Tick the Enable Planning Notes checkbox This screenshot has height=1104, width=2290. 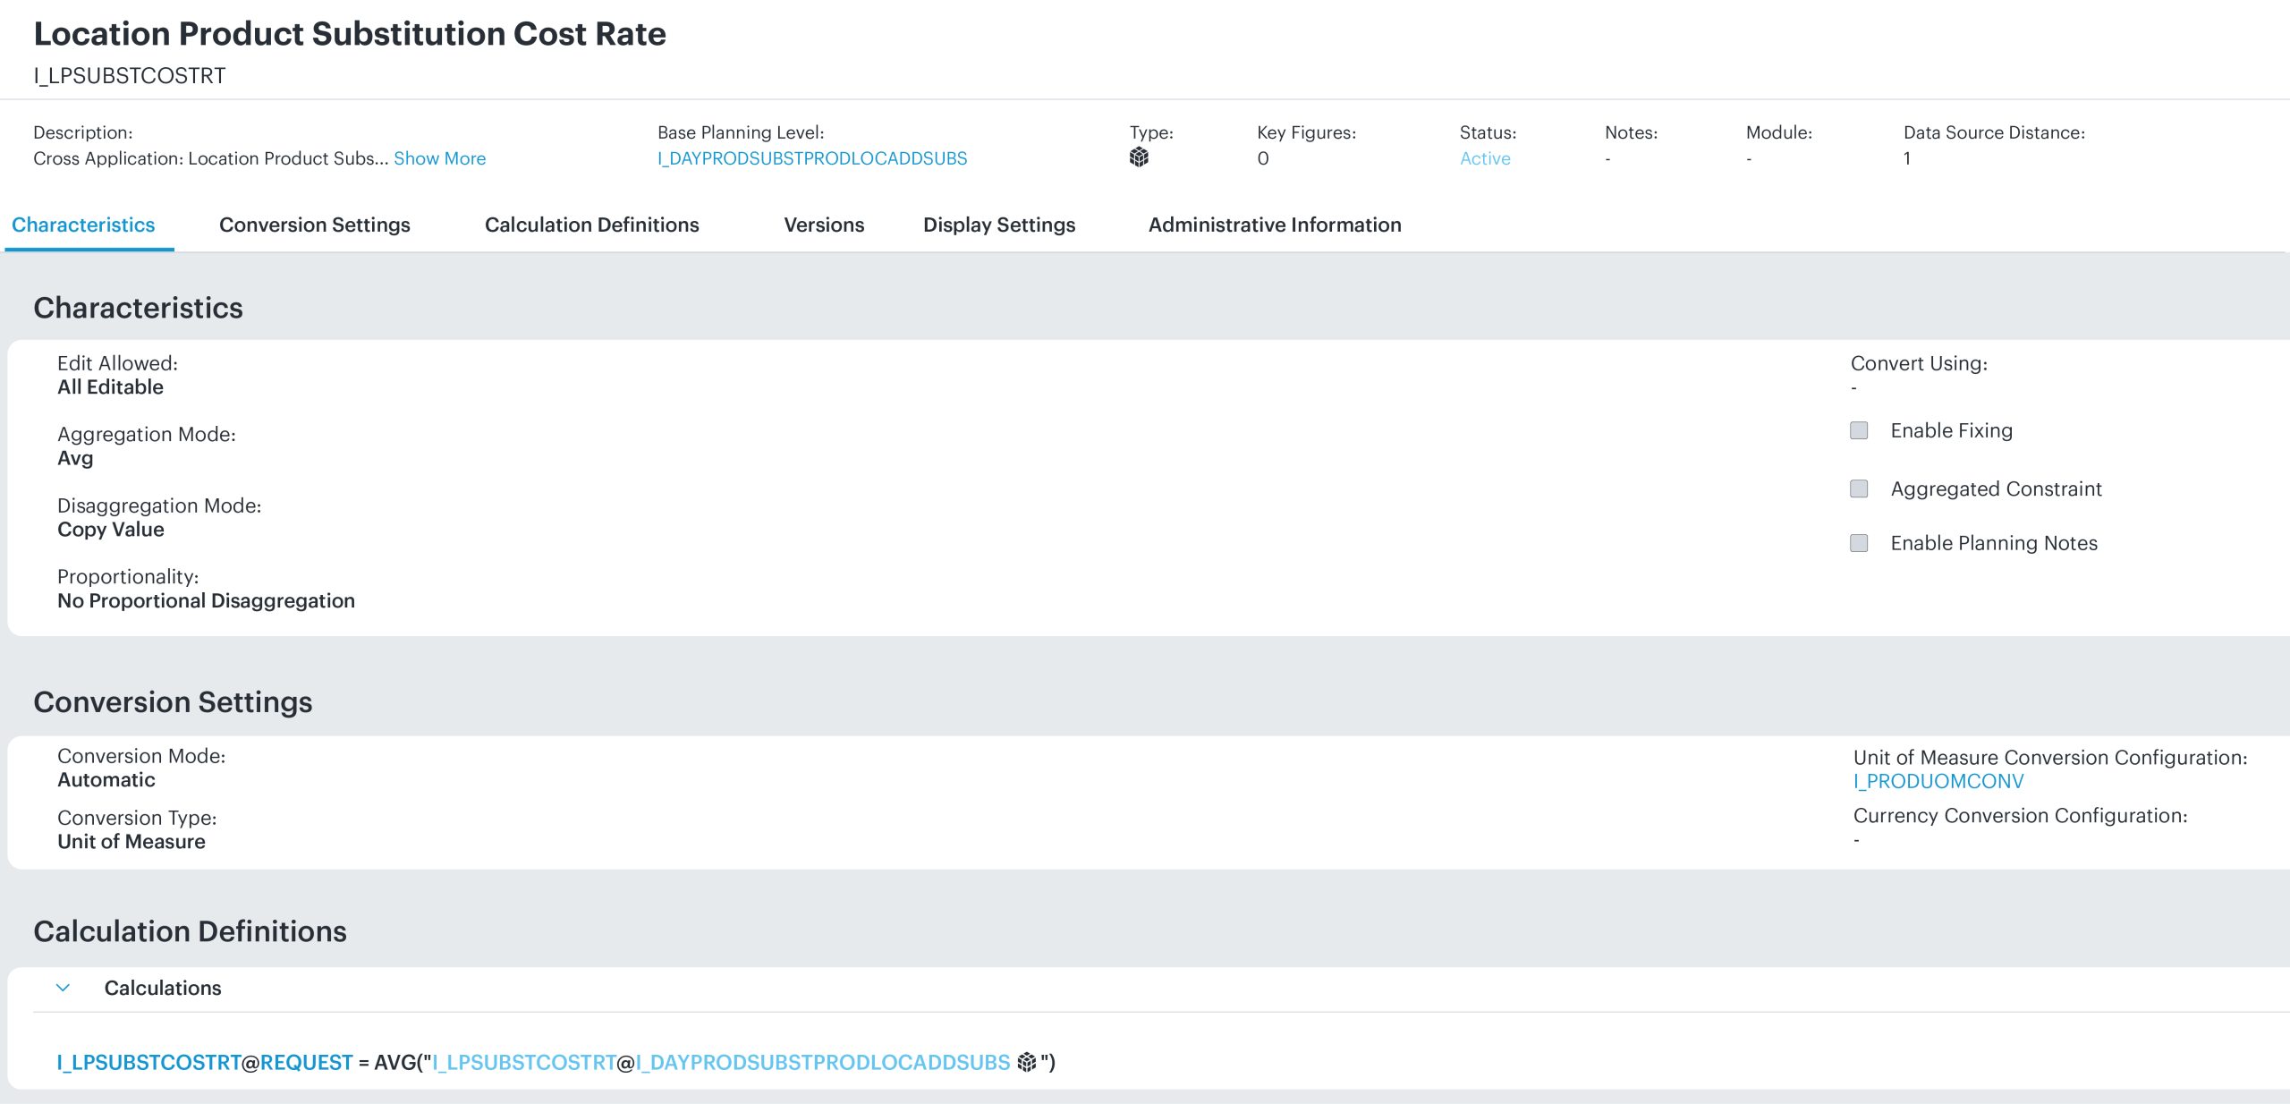coord(1859,543)
